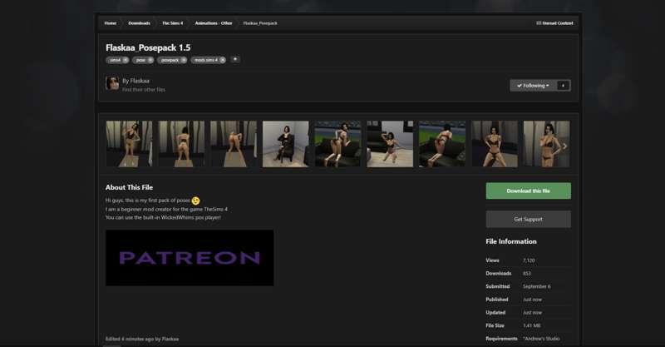Click the Flaskaa_Posepack 1.5 title
665x347 pixels.
click(x=148, y=47)
